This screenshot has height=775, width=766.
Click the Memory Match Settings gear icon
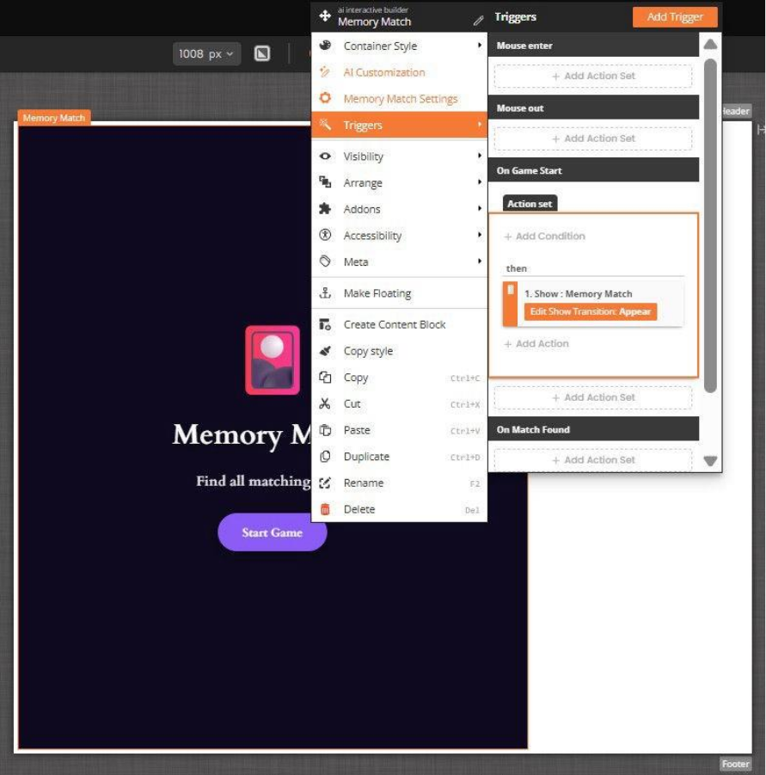[x=325, y=99]
